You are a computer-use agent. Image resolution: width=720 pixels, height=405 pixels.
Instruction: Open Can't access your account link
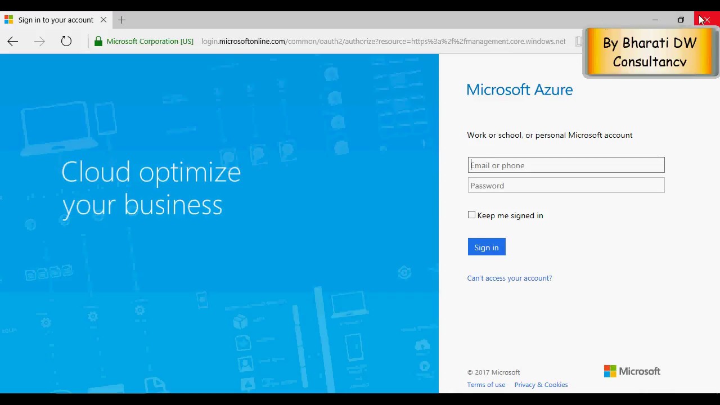pyautogui.click(x=510, y=278)
